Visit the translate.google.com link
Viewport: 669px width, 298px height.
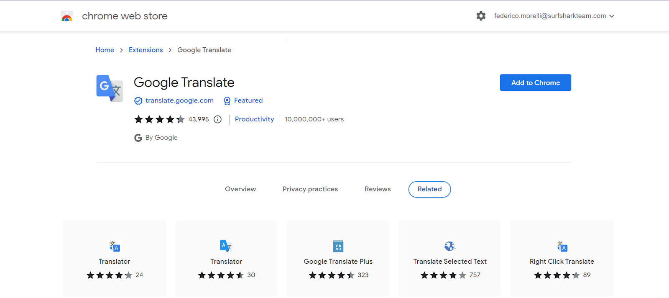[179, 100]
